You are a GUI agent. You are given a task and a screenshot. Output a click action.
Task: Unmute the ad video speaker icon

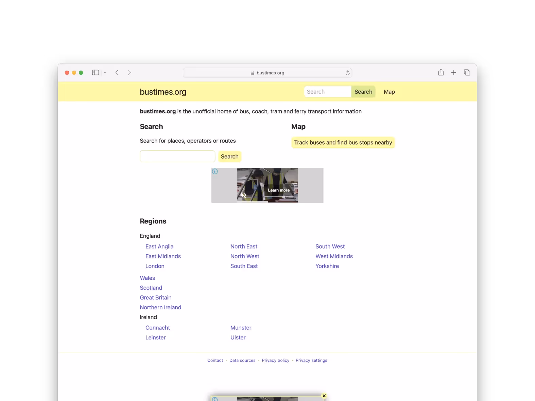pos(243,195)
